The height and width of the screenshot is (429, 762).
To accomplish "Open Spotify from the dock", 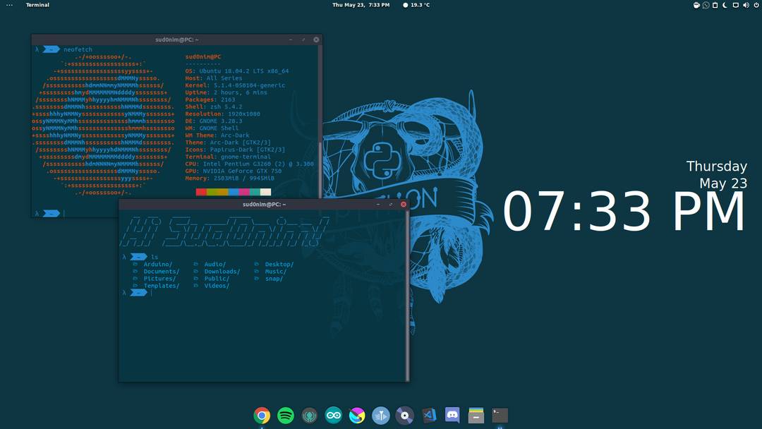I will pos(286,416).
